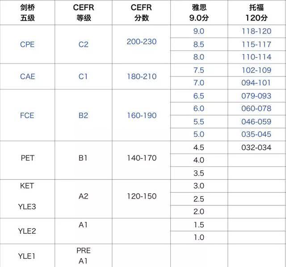
Task: Click the B2 level cell
Action: tap(84, 115)
